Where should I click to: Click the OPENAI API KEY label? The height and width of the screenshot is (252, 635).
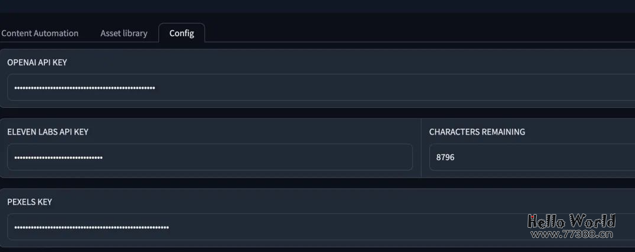click(37, 62)
